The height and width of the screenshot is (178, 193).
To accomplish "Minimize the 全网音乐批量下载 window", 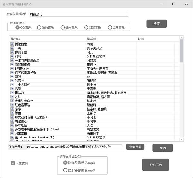I will coord(161,4).
